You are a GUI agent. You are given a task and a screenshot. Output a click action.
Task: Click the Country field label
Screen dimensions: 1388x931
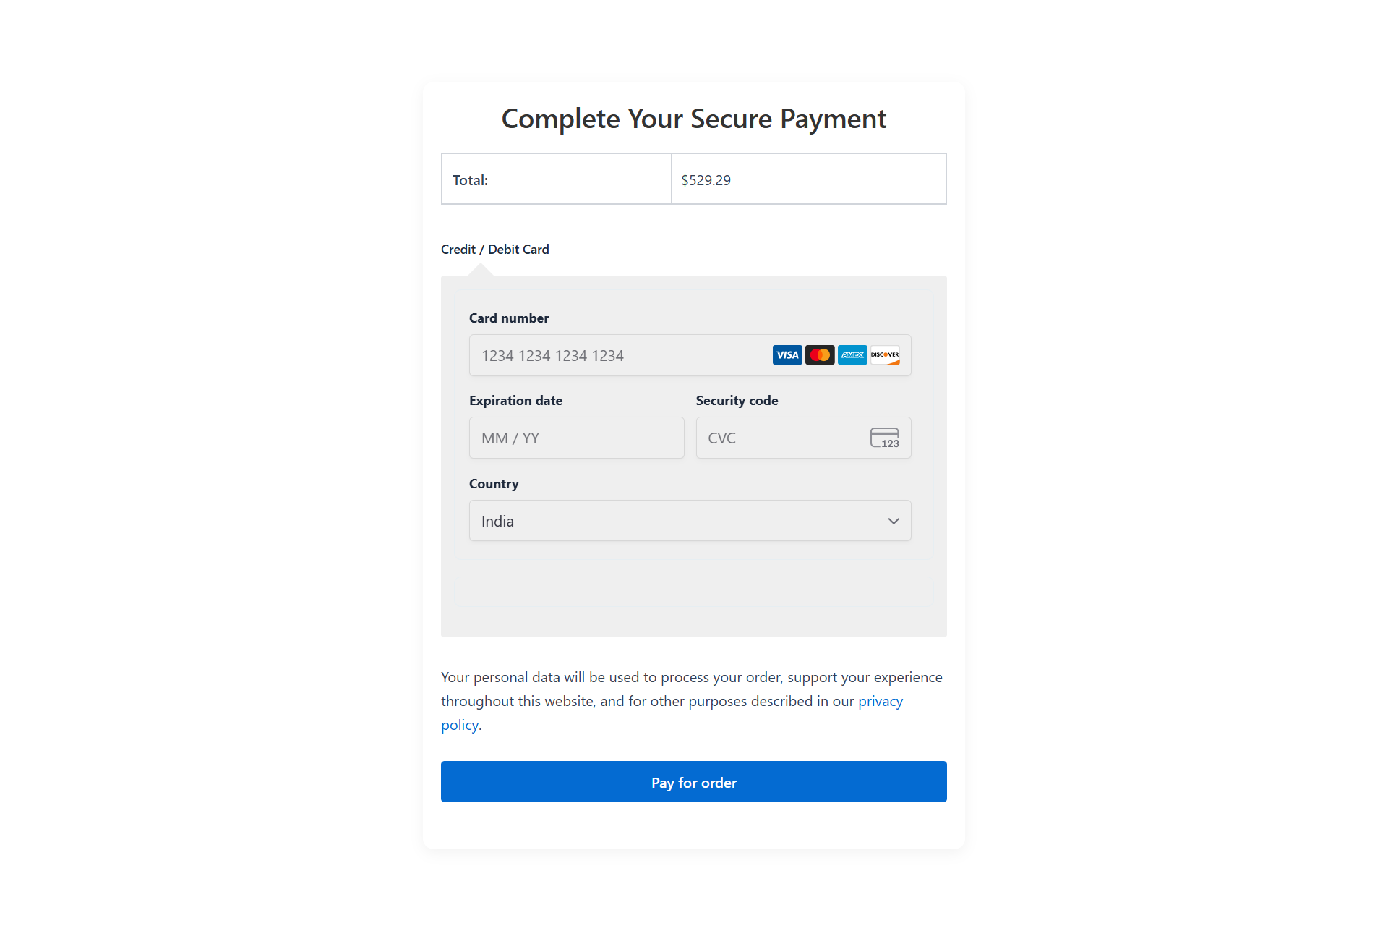pos(494,484)
